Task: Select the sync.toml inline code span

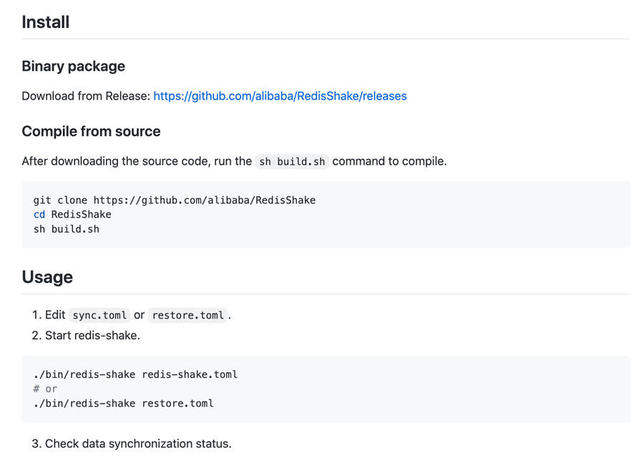Action: (99, 315)
